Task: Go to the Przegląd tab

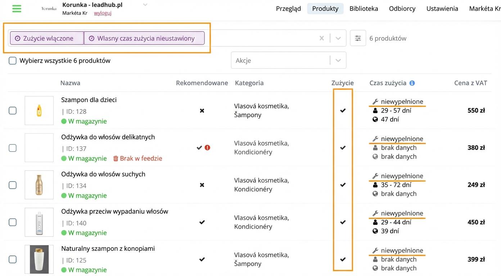Action: (x=288, y=9)
